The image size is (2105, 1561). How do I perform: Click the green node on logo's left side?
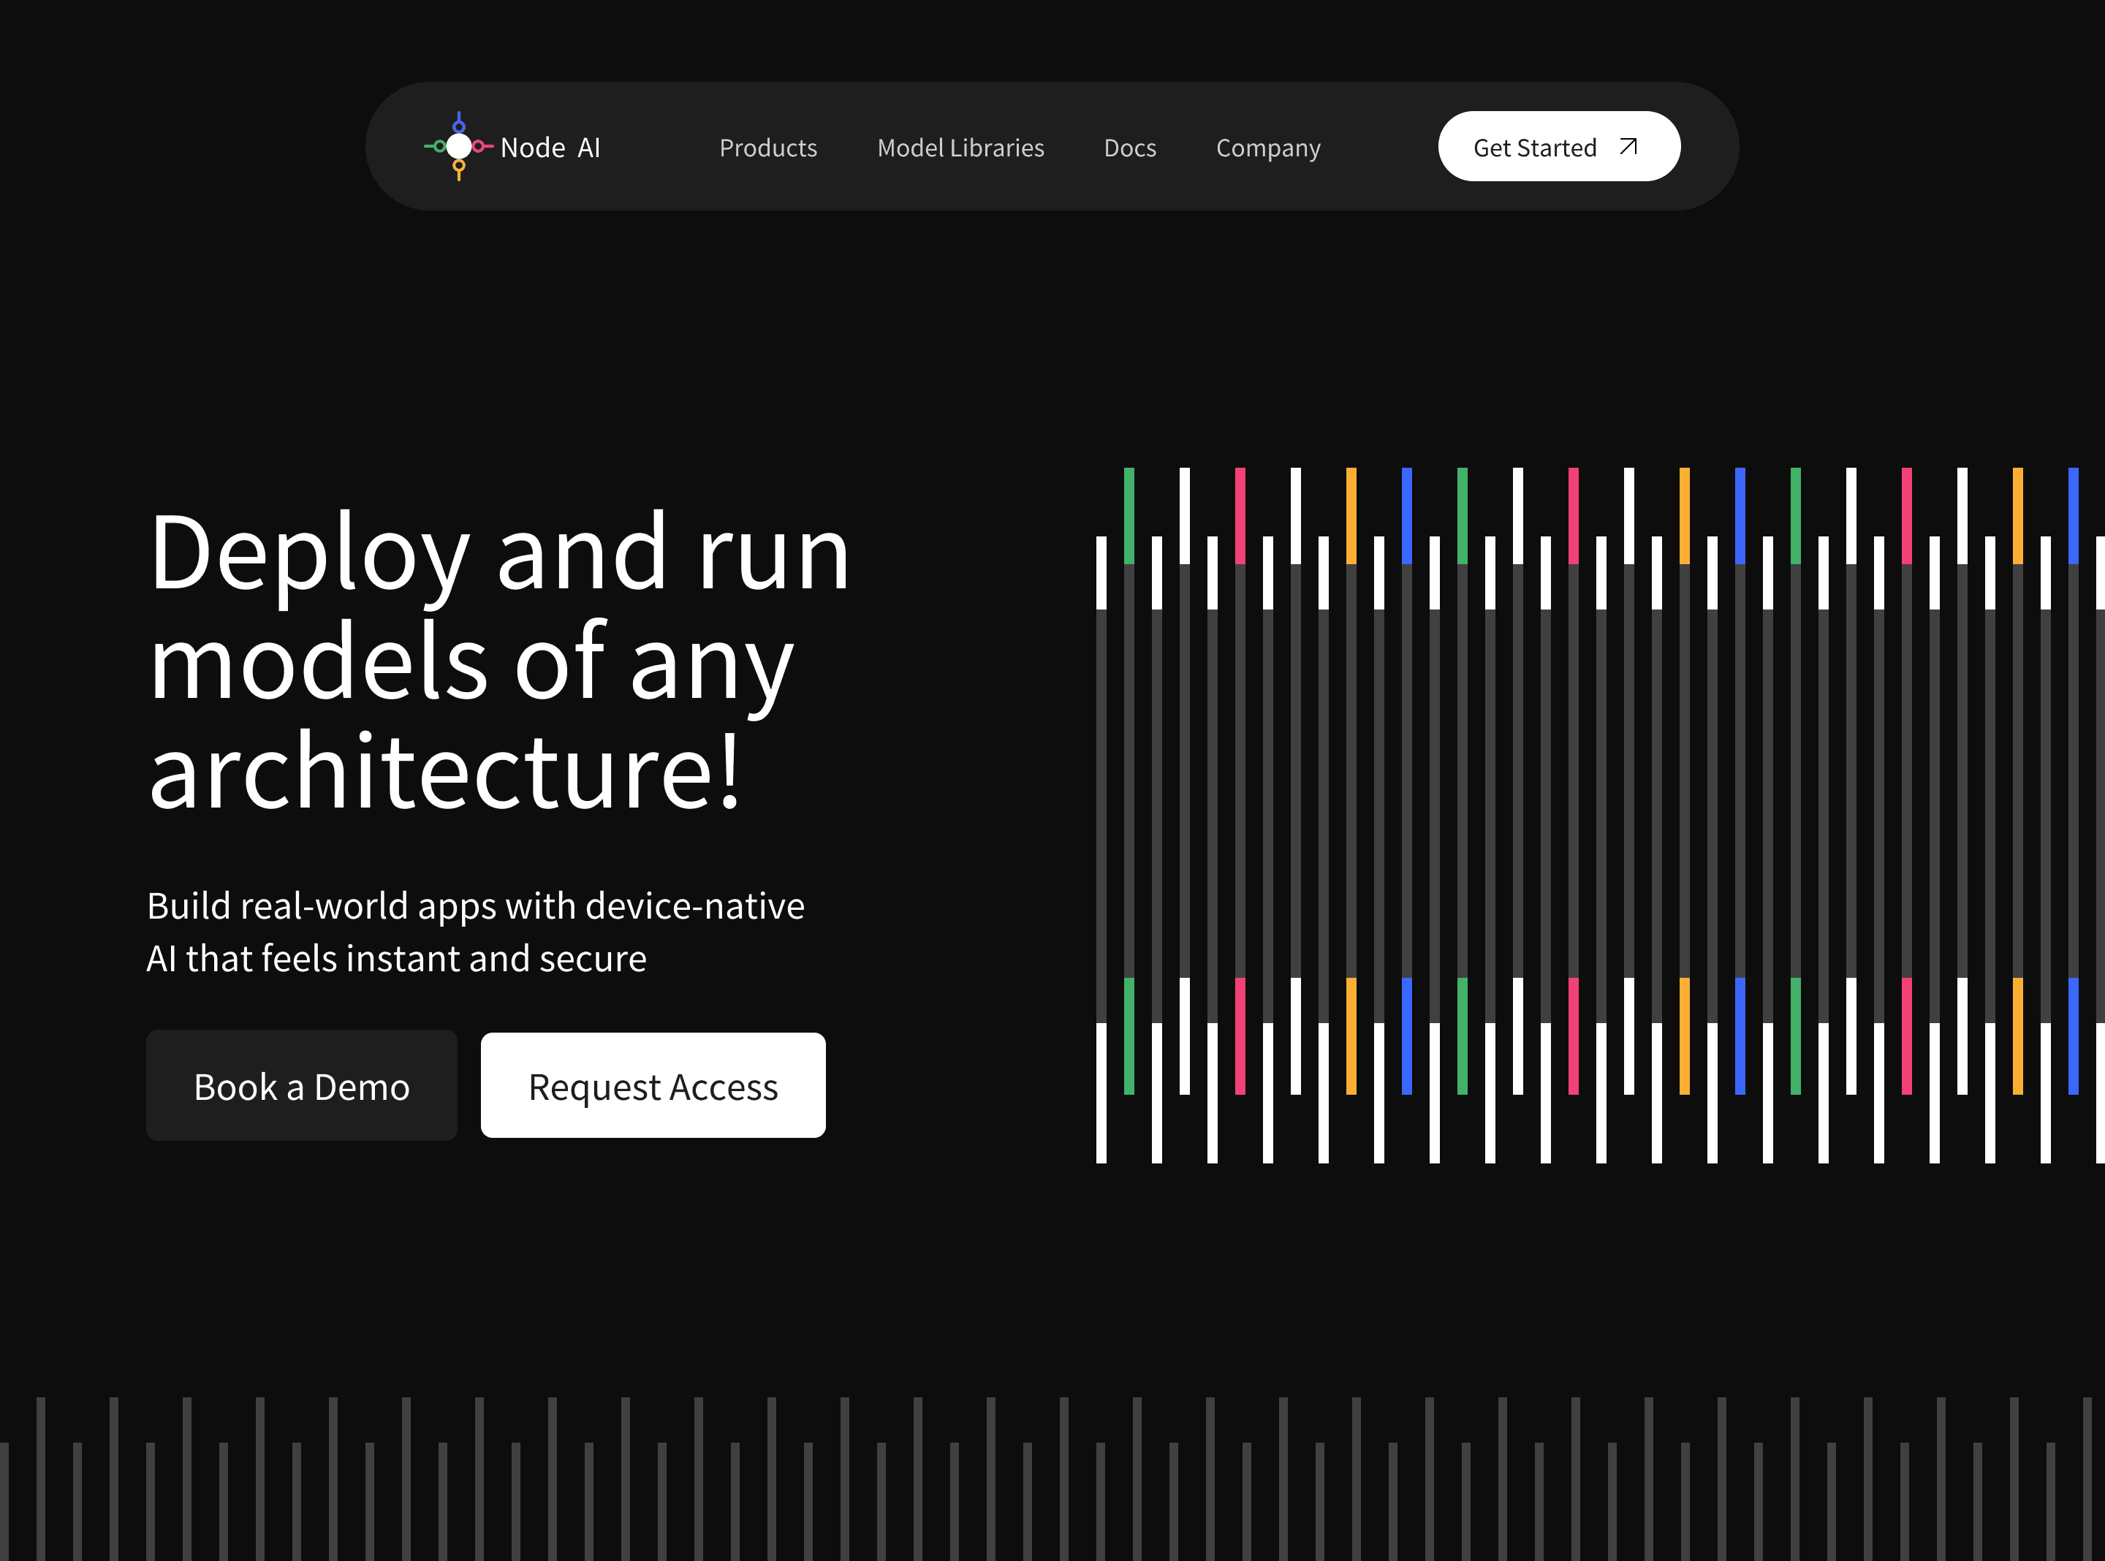pyautogui.click(x=439, y=146)
